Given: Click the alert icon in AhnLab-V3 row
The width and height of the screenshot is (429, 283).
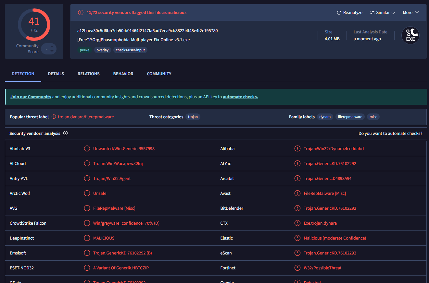Looking at the screenshot, I should [x=87, y=148].
